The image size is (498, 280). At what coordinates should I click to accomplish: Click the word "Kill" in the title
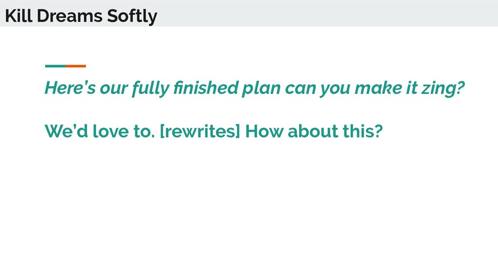(19, 16)
